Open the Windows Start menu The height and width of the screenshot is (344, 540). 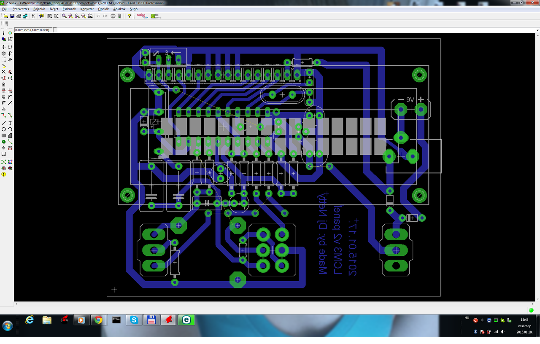coord(7,325)
